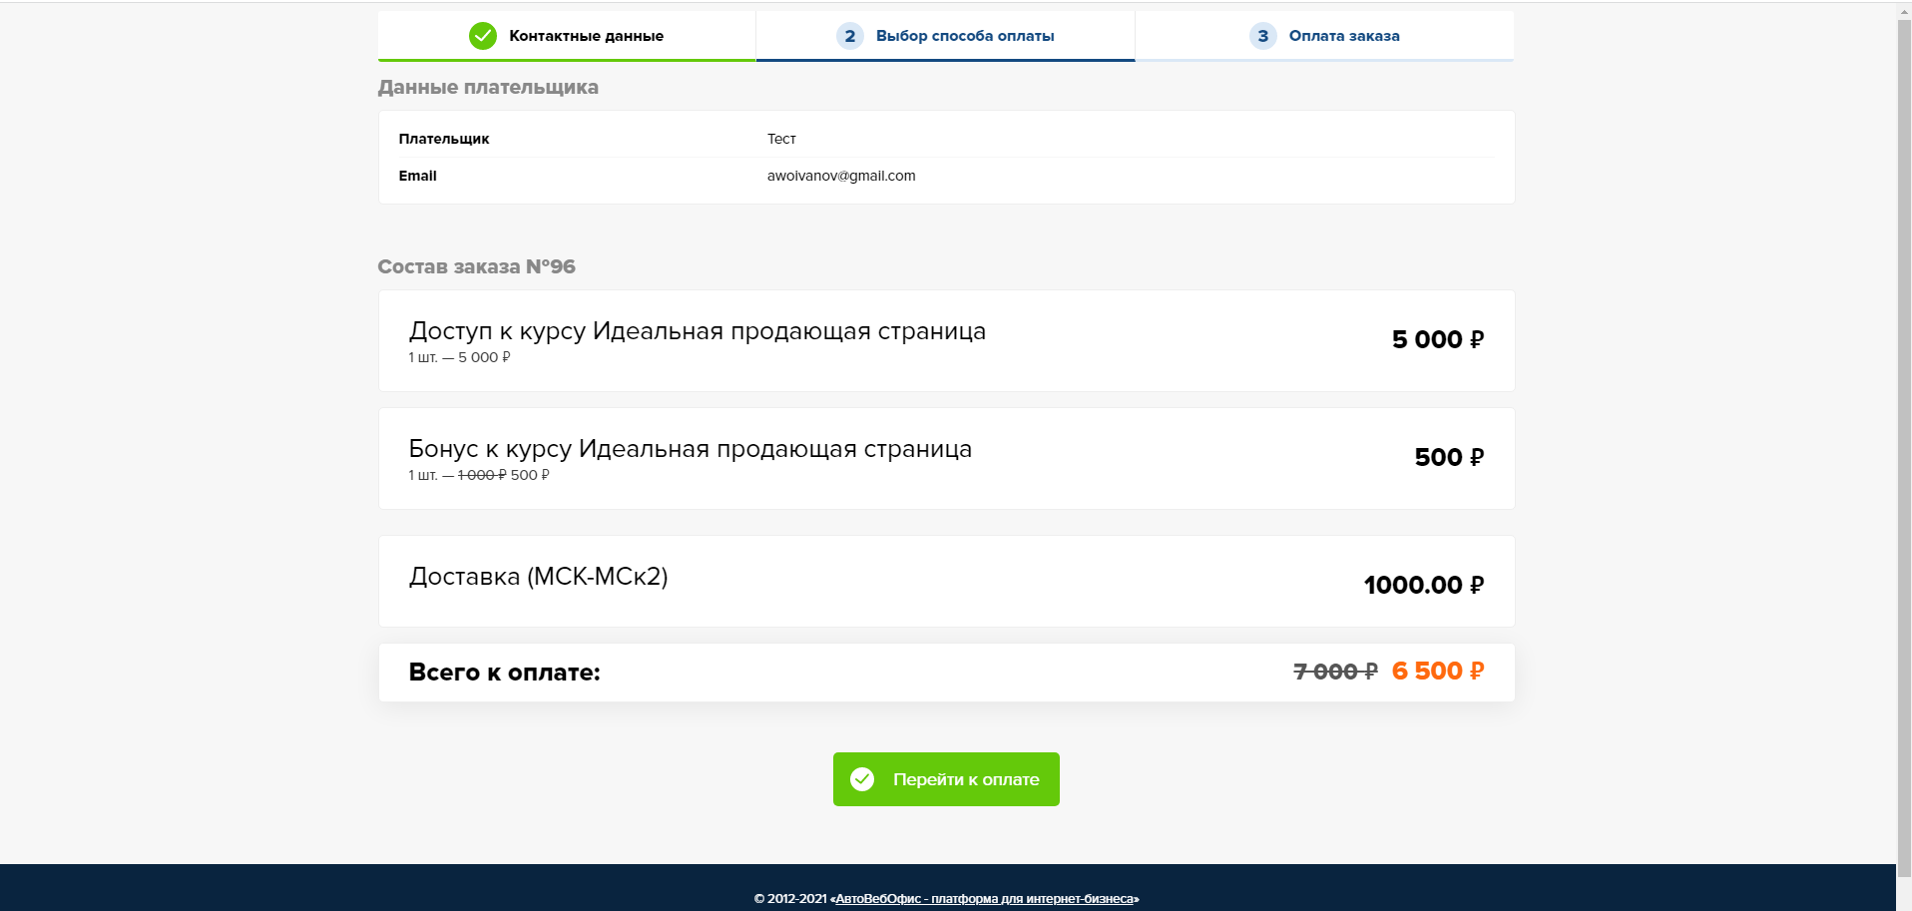Click the orange total price 6 500 ₽
Screen dimensions: 1912x911
pyautogui.click(x=1437, y=672)
